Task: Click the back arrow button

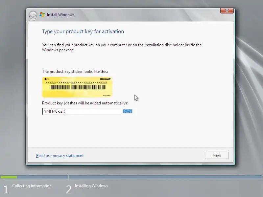Action: coord(33,15)
